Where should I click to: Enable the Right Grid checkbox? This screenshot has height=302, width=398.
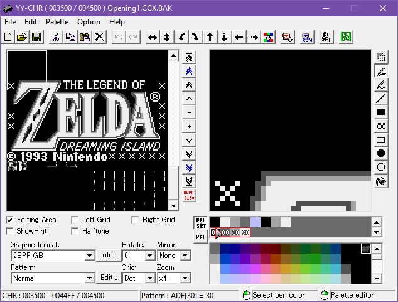[135, 220]
